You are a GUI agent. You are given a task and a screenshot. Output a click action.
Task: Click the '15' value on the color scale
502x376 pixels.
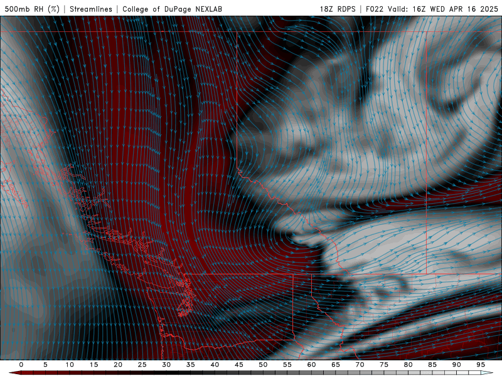point(93,365)
